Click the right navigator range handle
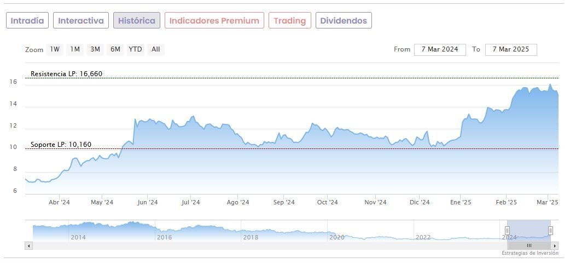This screenshot has width=570, height=263. (x=550, y=231)
